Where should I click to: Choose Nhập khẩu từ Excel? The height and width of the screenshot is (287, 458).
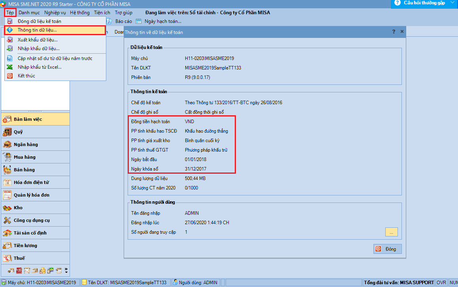pos(55,67)
